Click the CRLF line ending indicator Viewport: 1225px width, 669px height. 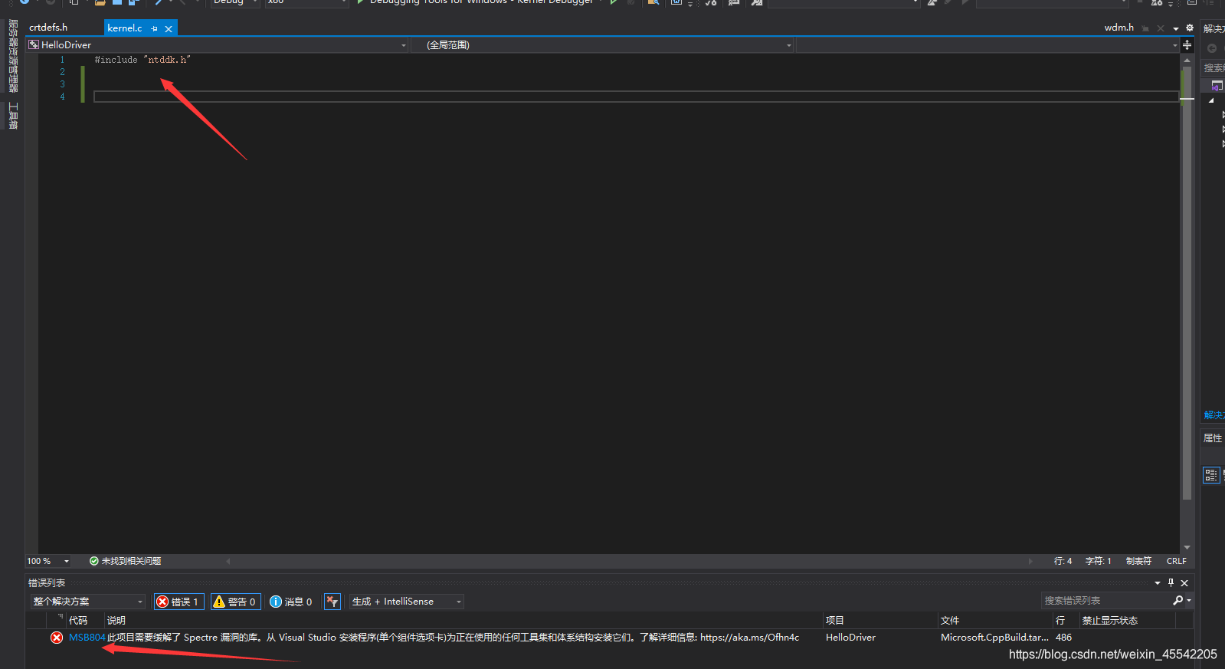1176,561
